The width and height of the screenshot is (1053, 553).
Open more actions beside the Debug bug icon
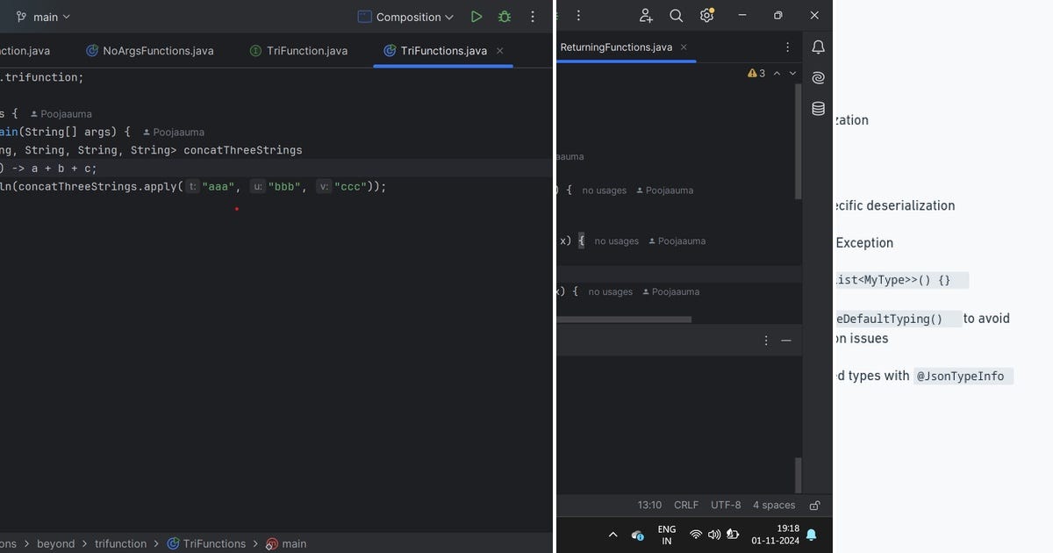pos(533,17)
